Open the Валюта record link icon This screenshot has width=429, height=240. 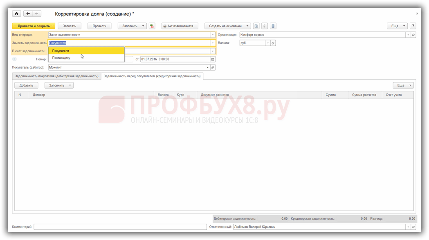click(273, 43)
